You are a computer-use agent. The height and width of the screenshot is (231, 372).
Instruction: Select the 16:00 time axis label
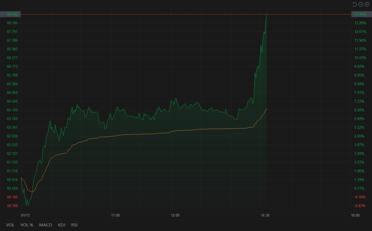click(x=355, y=215)
